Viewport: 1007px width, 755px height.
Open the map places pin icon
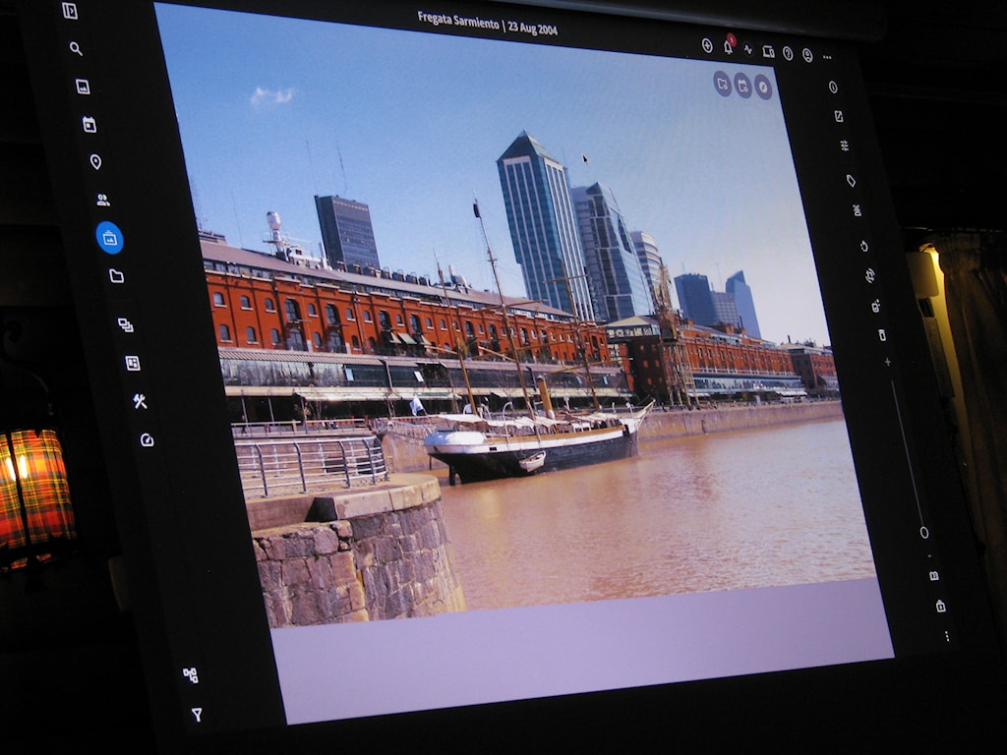point(95,161)
